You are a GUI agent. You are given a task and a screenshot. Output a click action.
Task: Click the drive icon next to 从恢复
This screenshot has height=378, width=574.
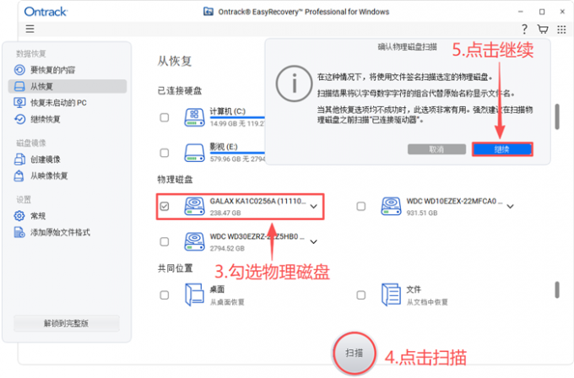point(19,86)
